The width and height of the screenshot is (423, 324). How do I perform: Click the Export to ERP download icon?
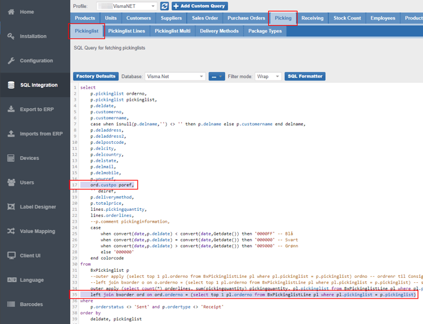tap(11, 109)
